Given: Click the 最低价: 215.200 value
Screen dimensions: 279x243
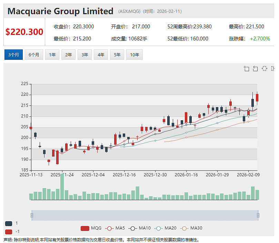Looking at the screenshot, I should click(x=72, y=39).
